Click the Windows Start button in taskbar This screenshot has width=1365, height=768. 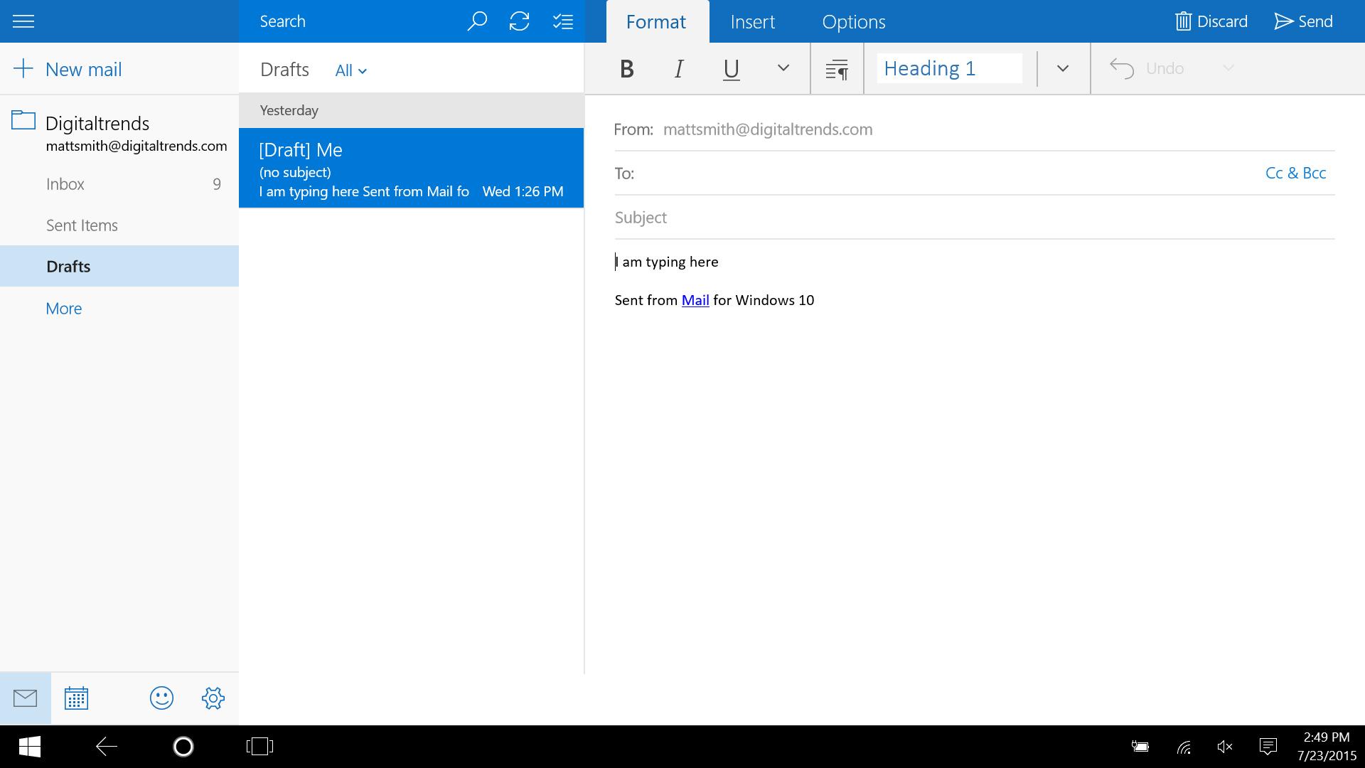click(x=28, y=747)
